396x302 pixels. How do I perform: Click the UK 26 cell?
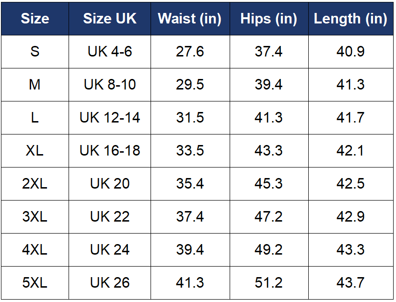click(x=110, y=283)
